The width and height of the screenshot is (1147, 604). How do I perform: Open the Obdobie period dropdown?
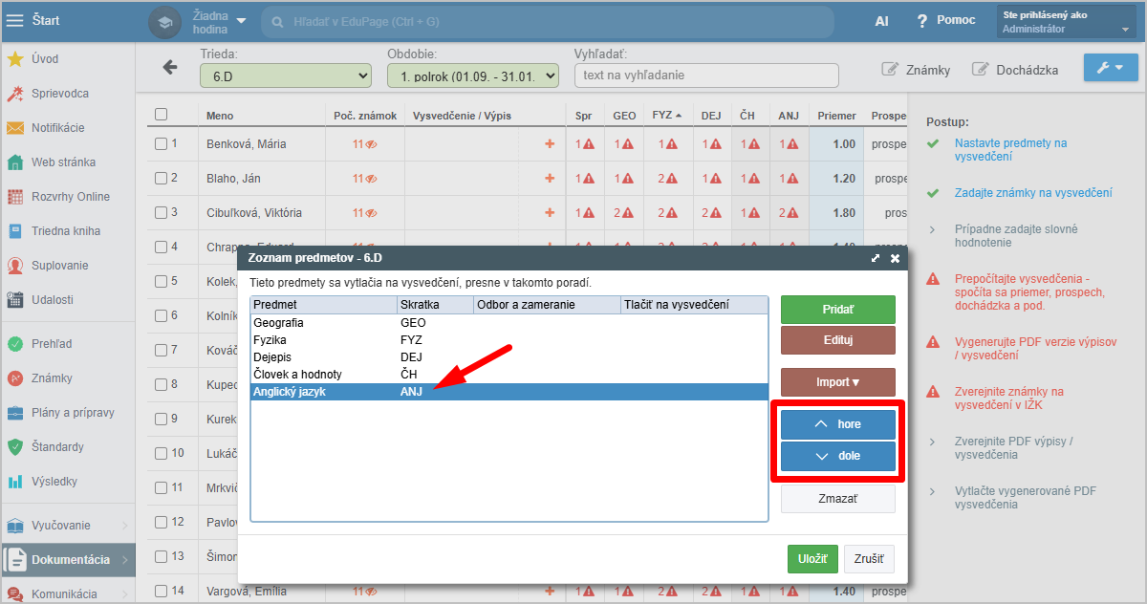(472, 75)
